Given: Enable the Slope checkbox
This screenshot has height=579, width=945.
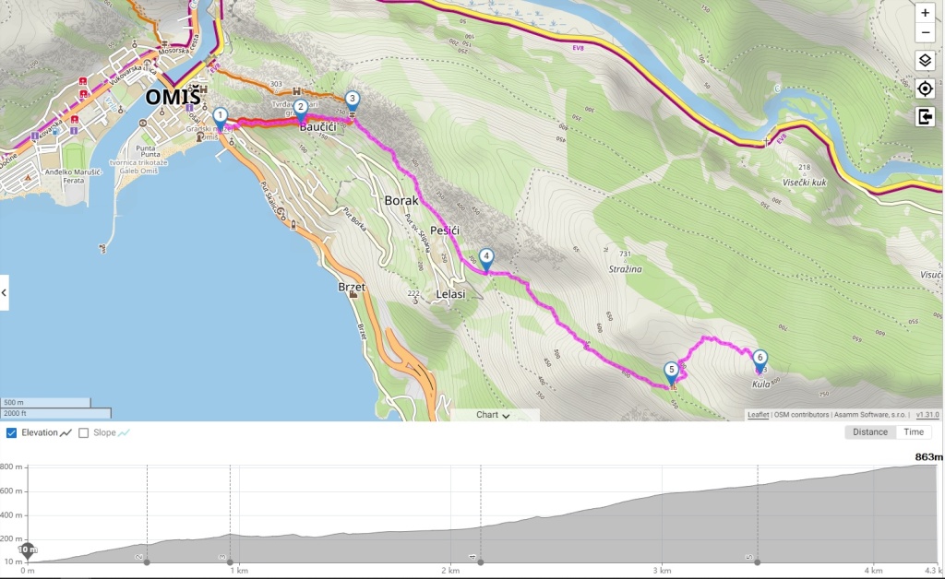Looking at the screenshot, I should [x=84, y=432].
